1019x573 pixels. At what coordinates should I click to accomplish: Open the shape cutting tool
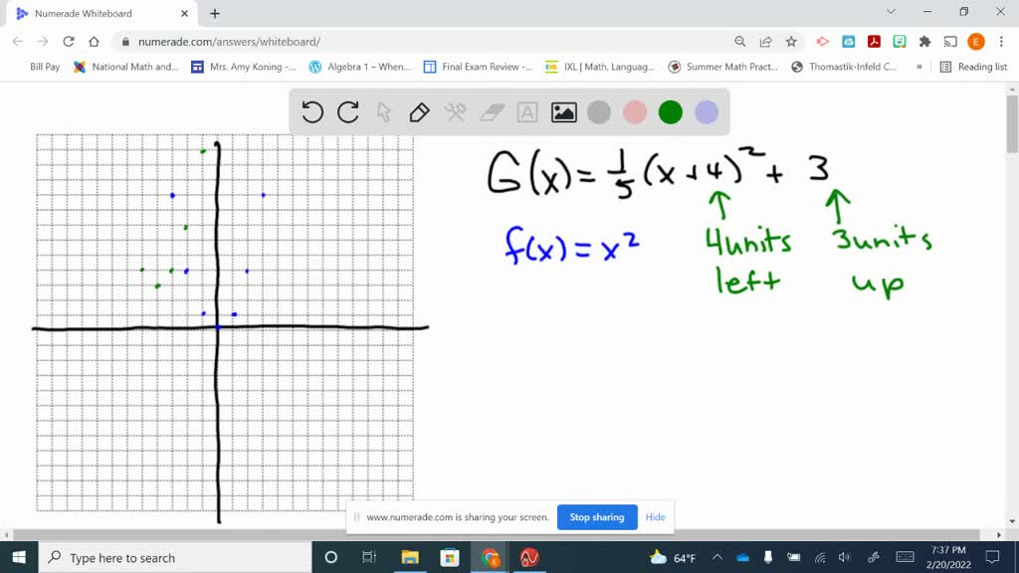click(454, 112)
